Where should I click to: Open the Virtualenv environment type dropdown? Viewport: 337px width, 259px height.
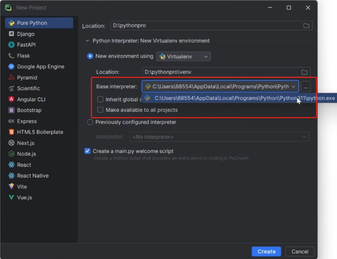[184, 57]
